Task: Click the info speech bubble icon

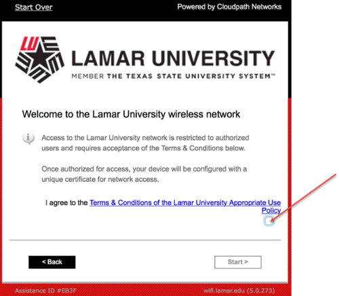Action: (28, 138)
